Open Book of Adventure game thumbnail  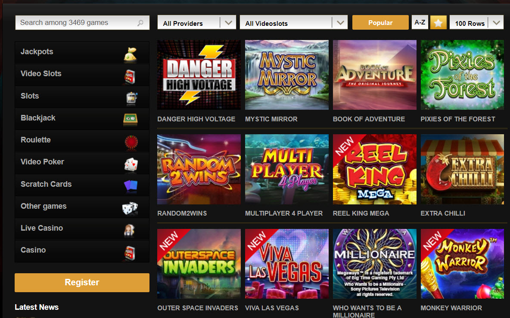click(x=374, y=75)
